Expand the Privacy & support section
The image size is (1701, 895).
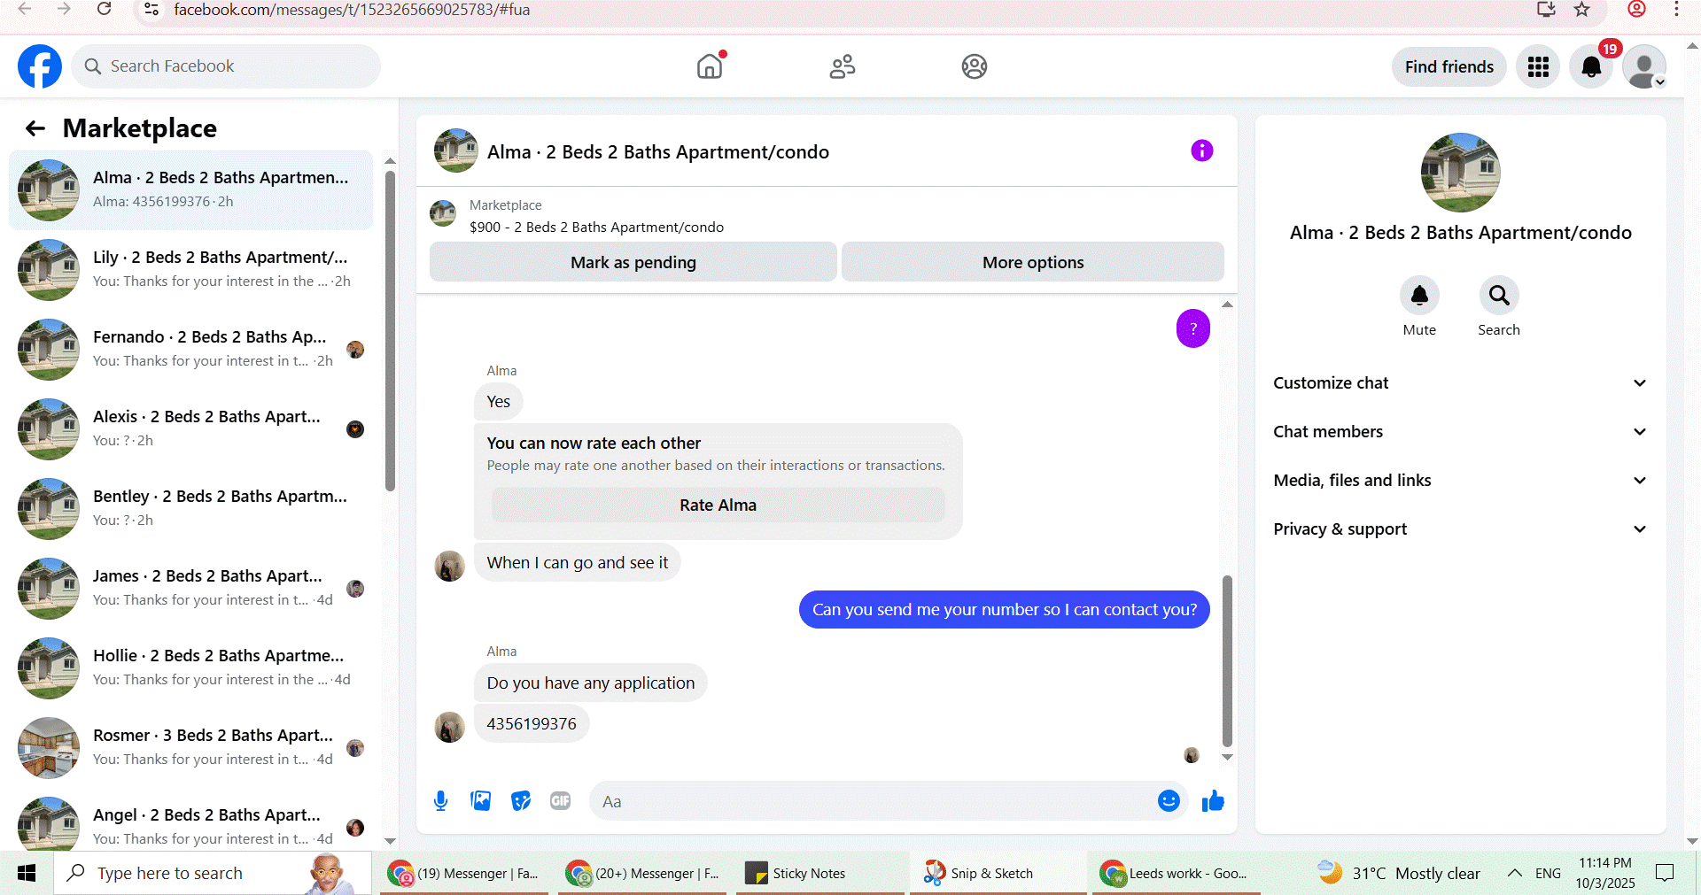point(1460,529)
